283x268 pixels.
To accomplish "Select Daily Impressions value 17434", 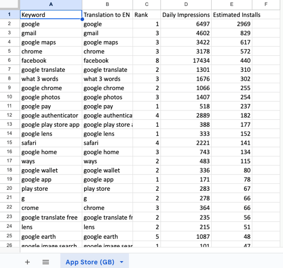I will (186, 60).
